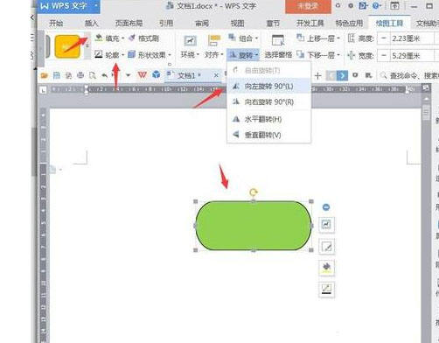Expand the 轮廓 outline dropdown arrow
This screenshot has height=343, width=439.
(x=122, y=55)
